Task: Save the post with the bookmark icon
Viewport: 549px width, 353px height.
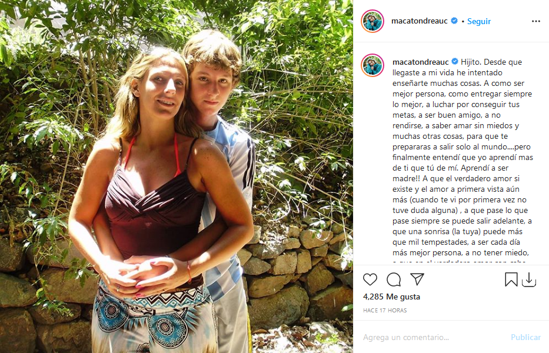Action: 511,279
